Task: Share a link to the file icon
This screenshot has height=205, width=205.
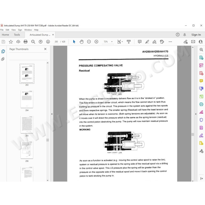Action: pos(186,42)
